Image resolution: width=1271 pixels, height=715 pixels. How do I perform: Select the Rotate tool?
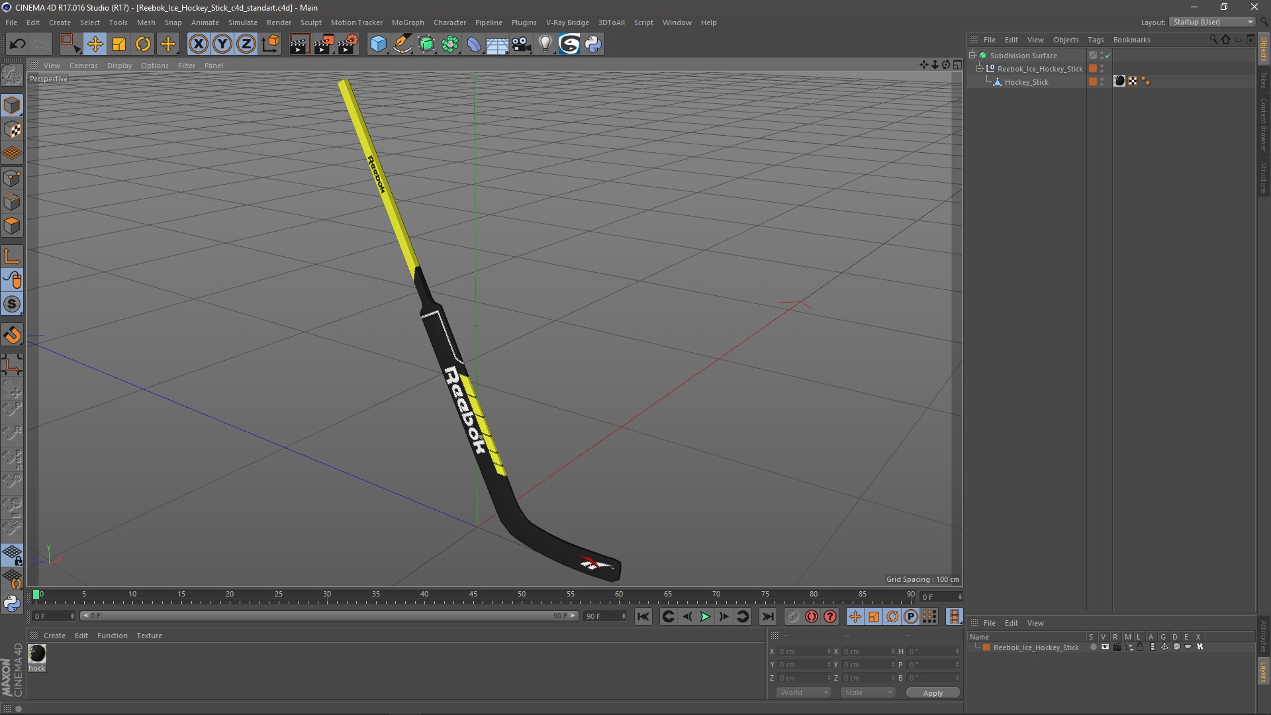point(143,44)
